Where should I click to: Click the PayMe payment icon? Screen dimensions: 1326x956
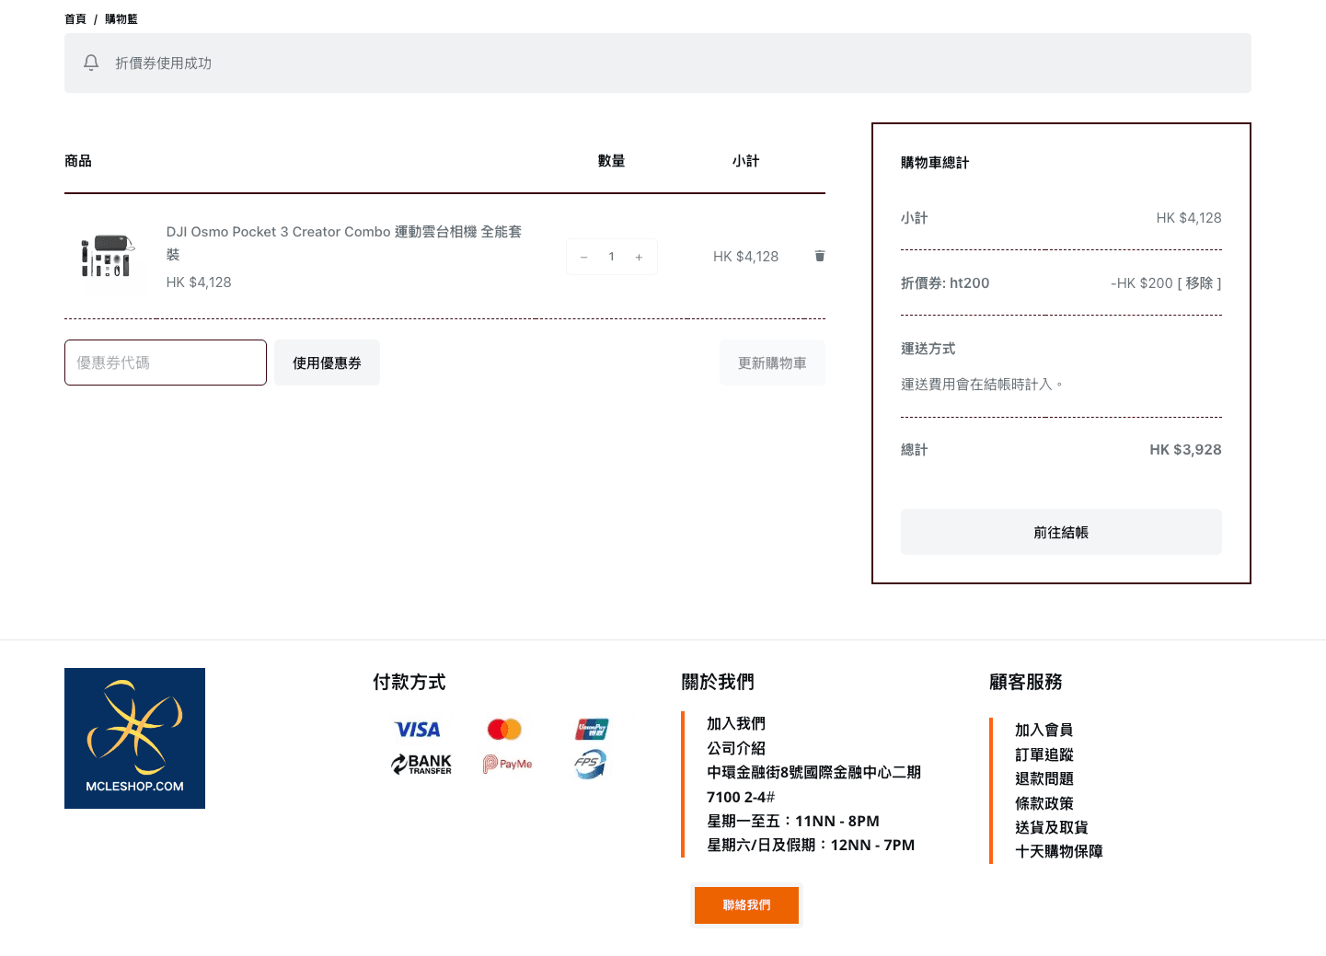(x=507, y=764)
